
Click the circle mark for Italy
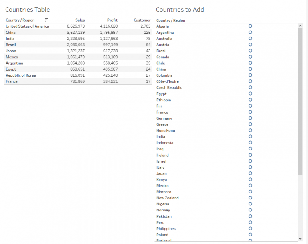point(250,167)
